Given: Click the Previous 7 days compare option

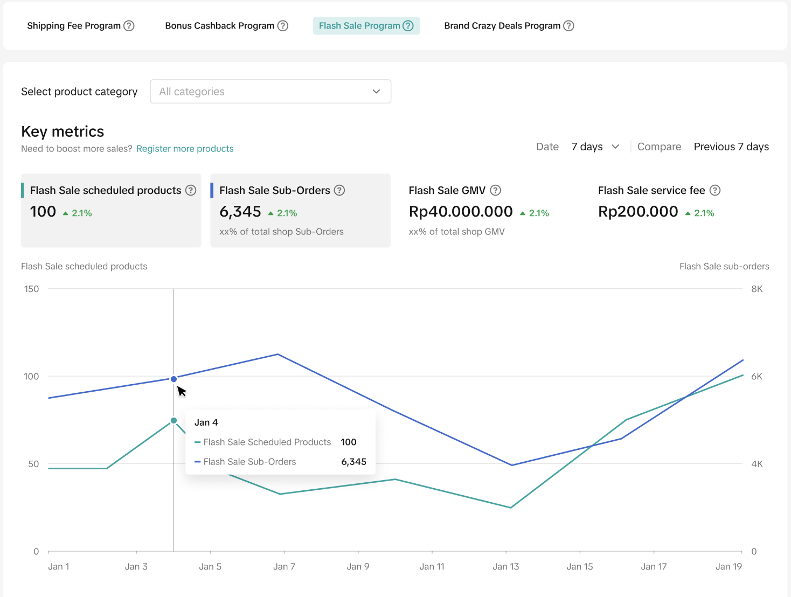Looking at the screenshot, I should coord(731,147).
